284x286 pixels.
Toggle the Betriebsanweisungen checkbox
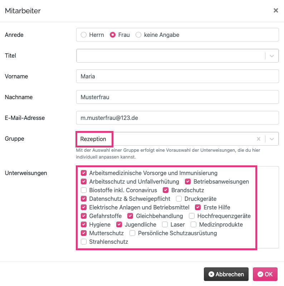point(188,181)
